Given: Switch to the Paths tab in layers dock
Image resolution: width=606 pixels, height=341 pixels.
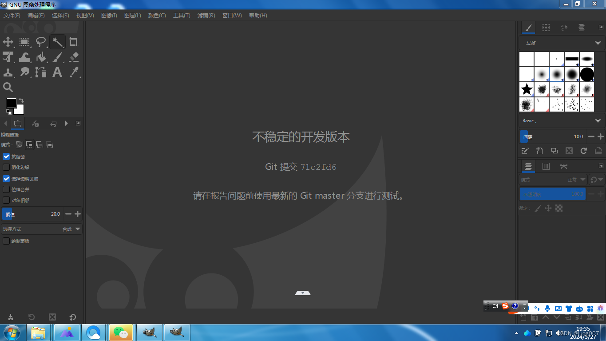Looking at the screenshot, I should [564, 166].
